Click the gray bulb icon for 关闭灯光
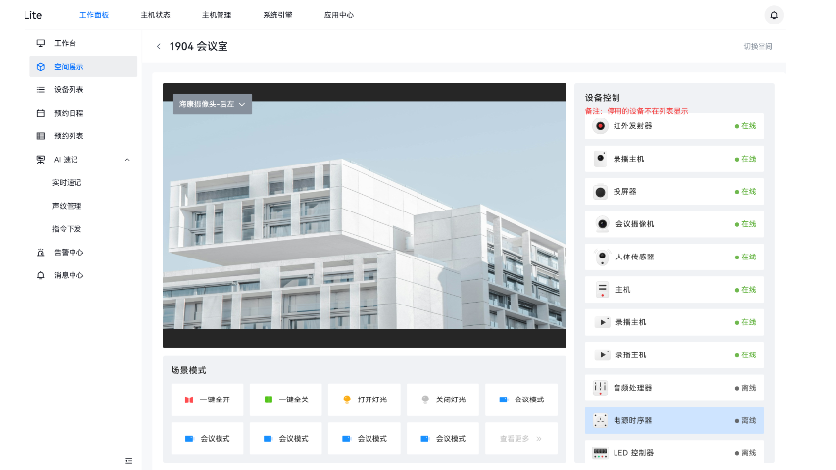Image resolution: width=836 pixels, height=470 pixels. click(x=425, y=399)
